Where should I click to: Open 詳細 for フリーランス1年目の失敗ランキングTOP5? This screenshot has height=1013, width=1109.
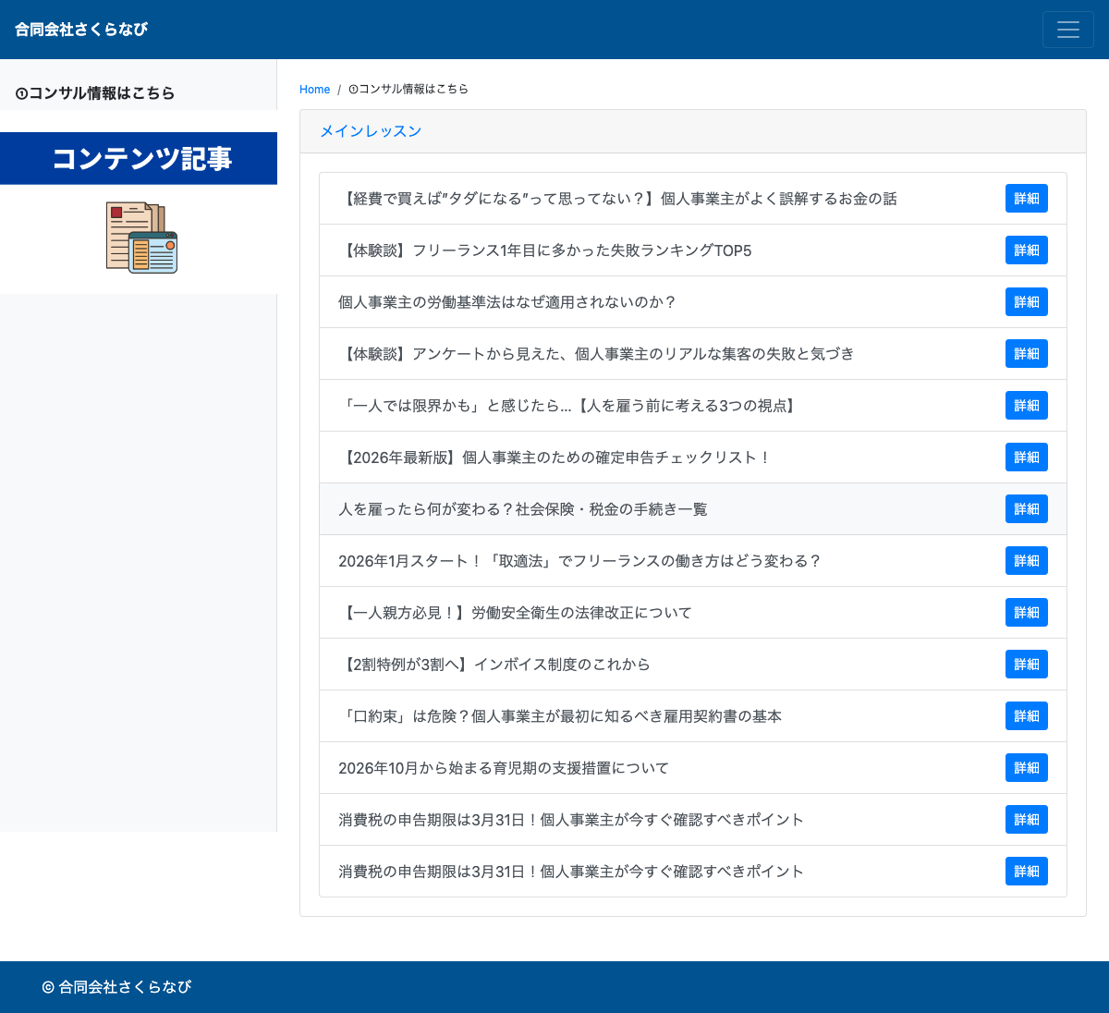point(1026,250)
